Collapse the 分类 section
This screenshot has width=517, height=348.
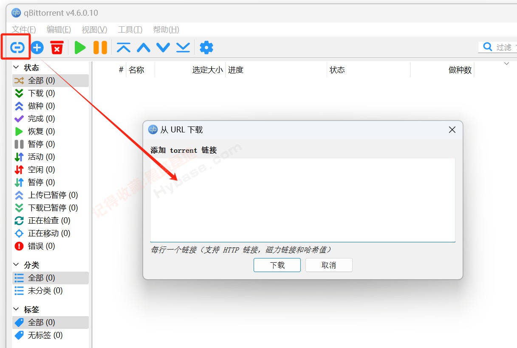point(15,264)
